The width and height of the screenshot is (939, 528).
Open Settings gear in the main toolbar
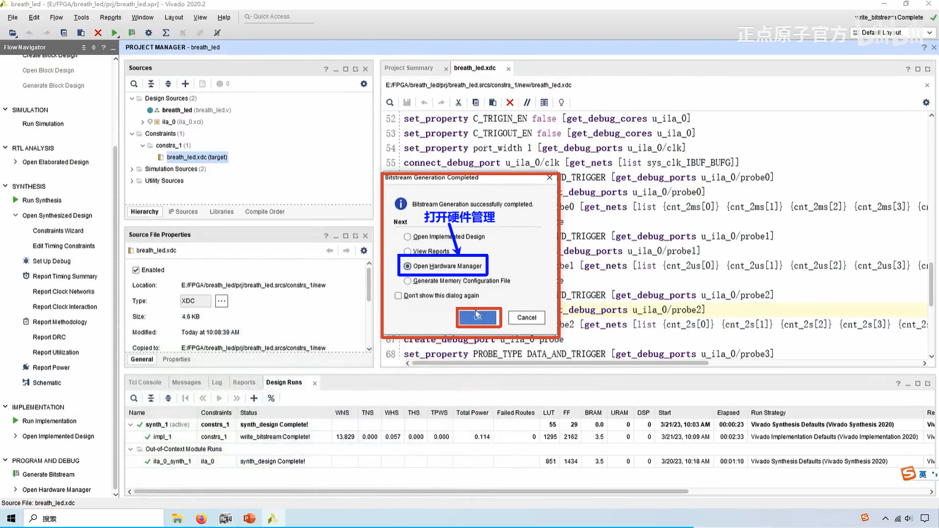point(148,33)
